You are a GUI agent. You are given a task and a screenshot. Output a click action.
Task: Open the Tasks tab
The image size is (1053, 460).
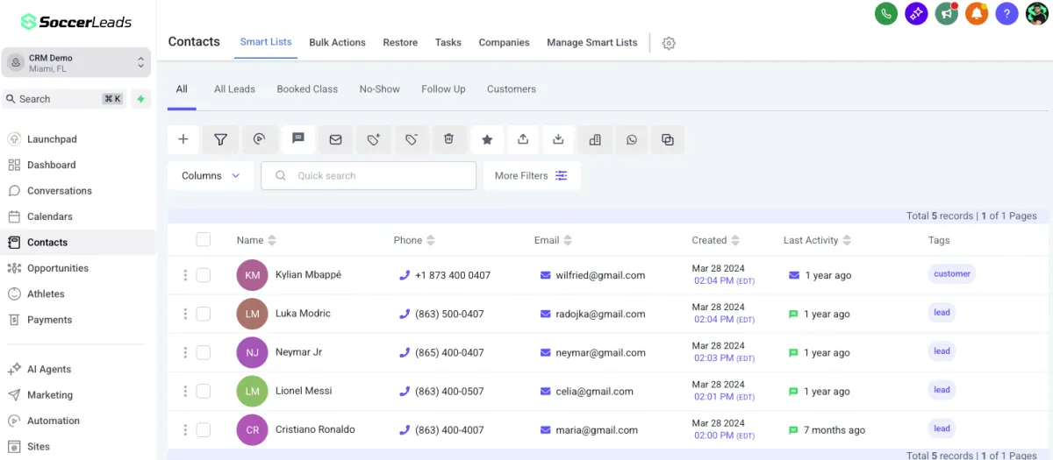[448, 43]
